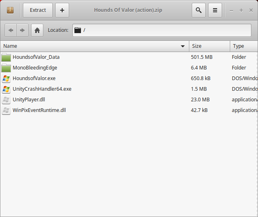Click the Extract button
This screenshot has height=217, width=258.
coord(38,10)
